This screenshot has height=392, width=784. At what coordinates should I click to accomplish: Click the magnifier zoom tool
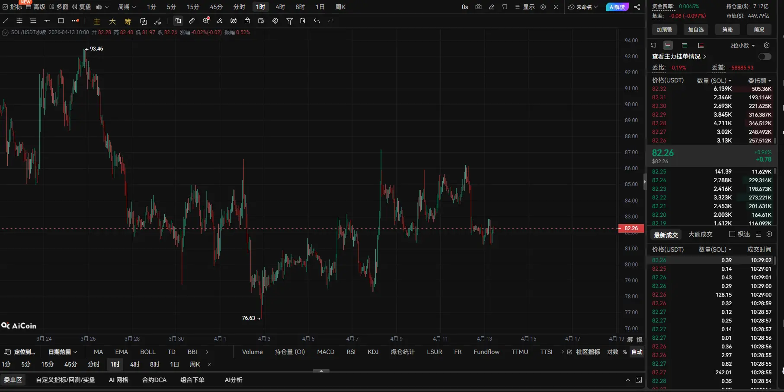pos(206,20)
